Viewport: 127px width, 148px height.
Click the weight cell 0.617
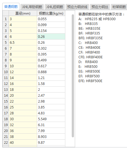[x=51, y=66]
